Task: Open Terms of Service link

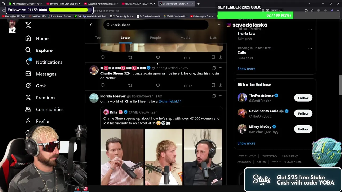Action: 247,156
